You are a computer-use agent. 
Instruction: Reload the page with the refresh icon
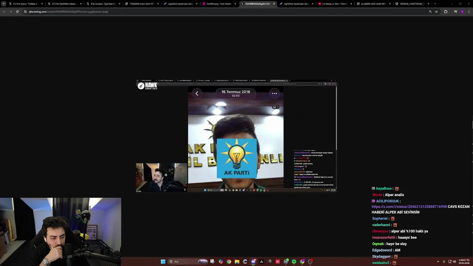[x=17, y=11]
